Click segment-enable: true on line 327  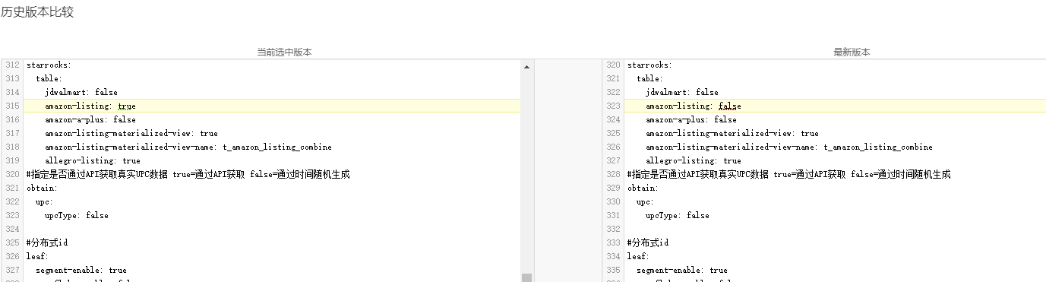81,270
